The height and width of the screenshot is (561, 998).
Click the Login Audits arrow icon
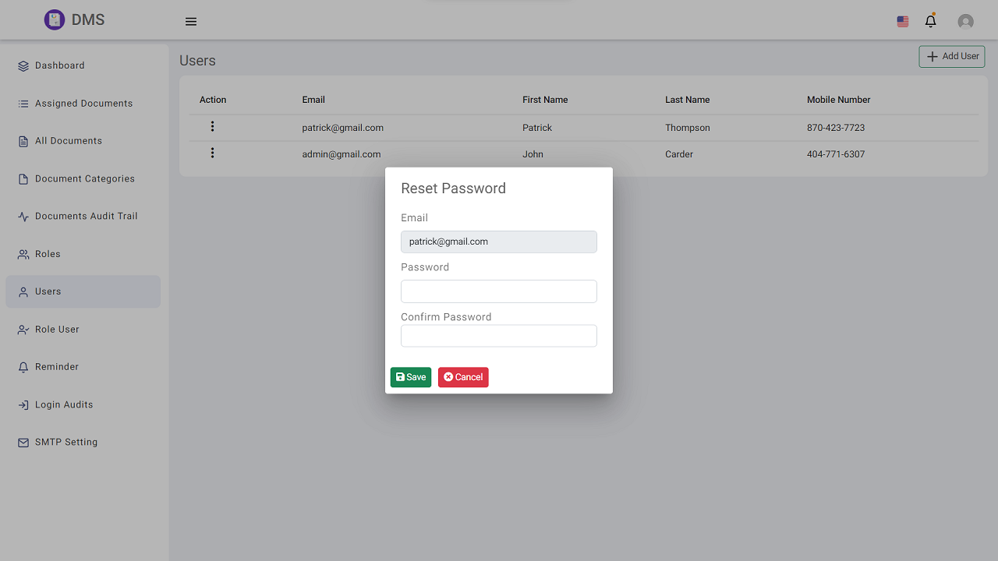point(23,405)
